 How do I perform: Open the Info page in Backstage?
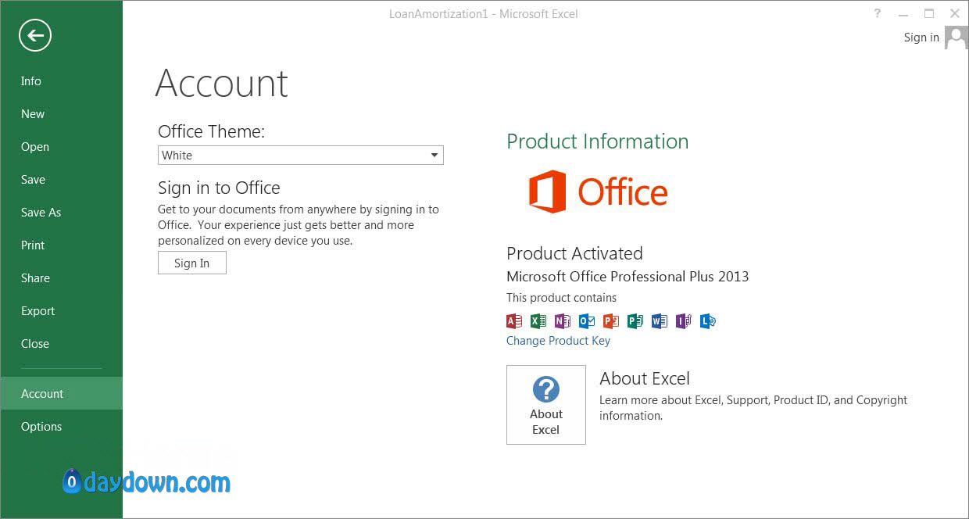(61, 81)
